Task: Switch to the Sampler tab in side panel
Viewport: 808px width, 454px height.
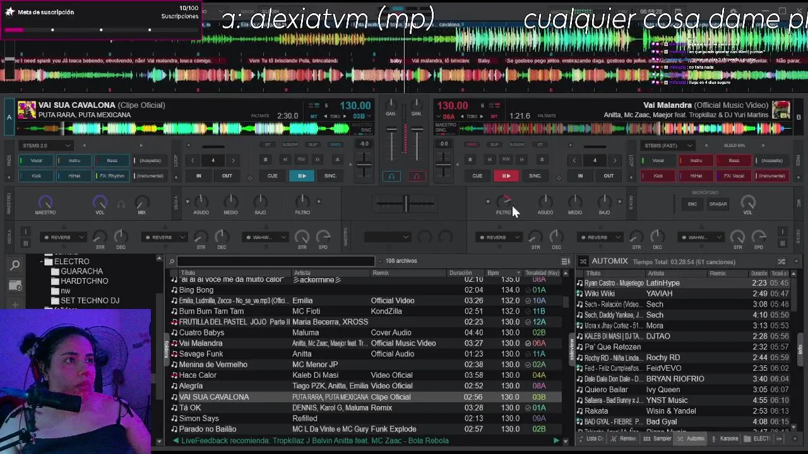Action: click(657, 439)
